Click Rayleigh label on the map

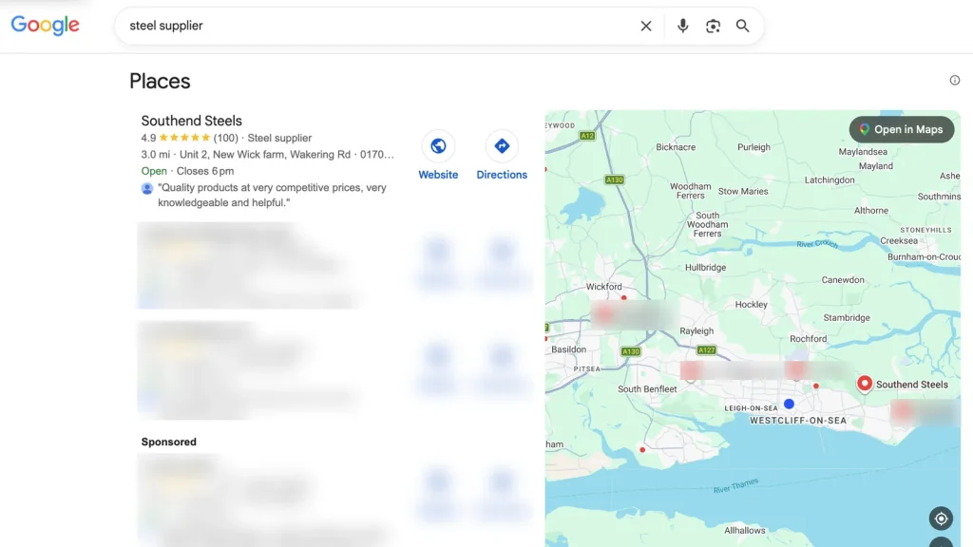pyautogui.click(x=696, y=331)
